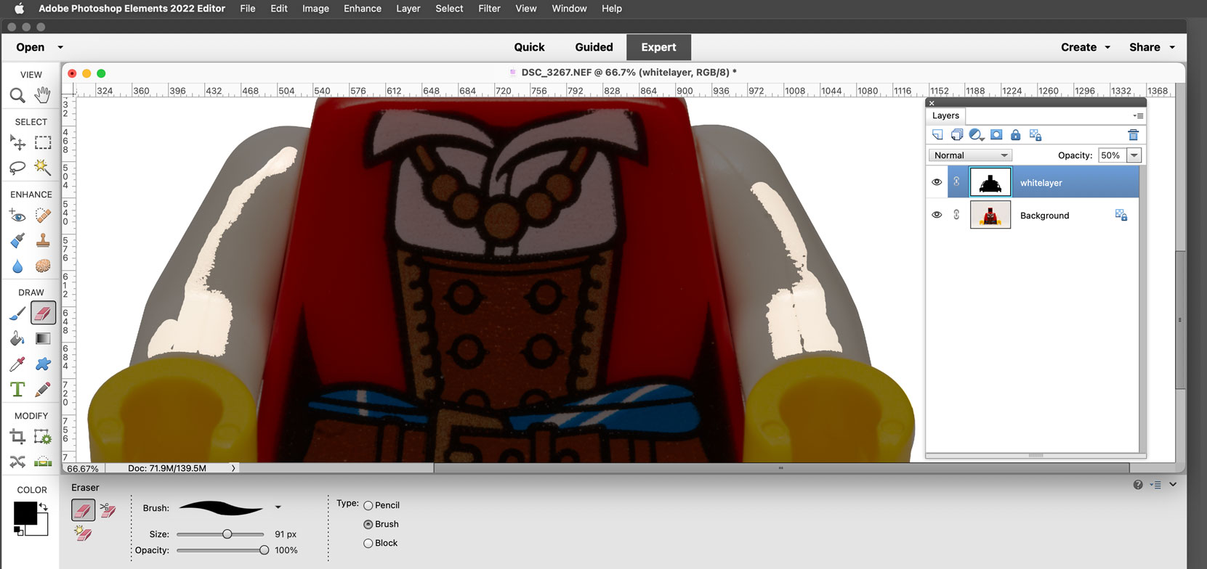Open the Enhance menu

point(363,9)
